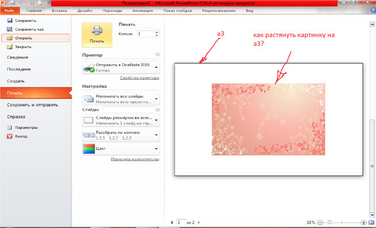Go to next page arrow in preview
Viewport: 376px width, 228px height.
199,222
